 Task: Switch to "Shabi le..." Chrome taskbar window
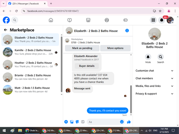tap(32, 130)
